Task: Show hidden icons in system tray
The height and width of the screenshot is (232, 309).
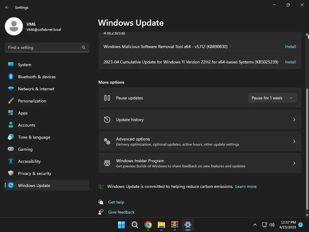Action: 255,225
